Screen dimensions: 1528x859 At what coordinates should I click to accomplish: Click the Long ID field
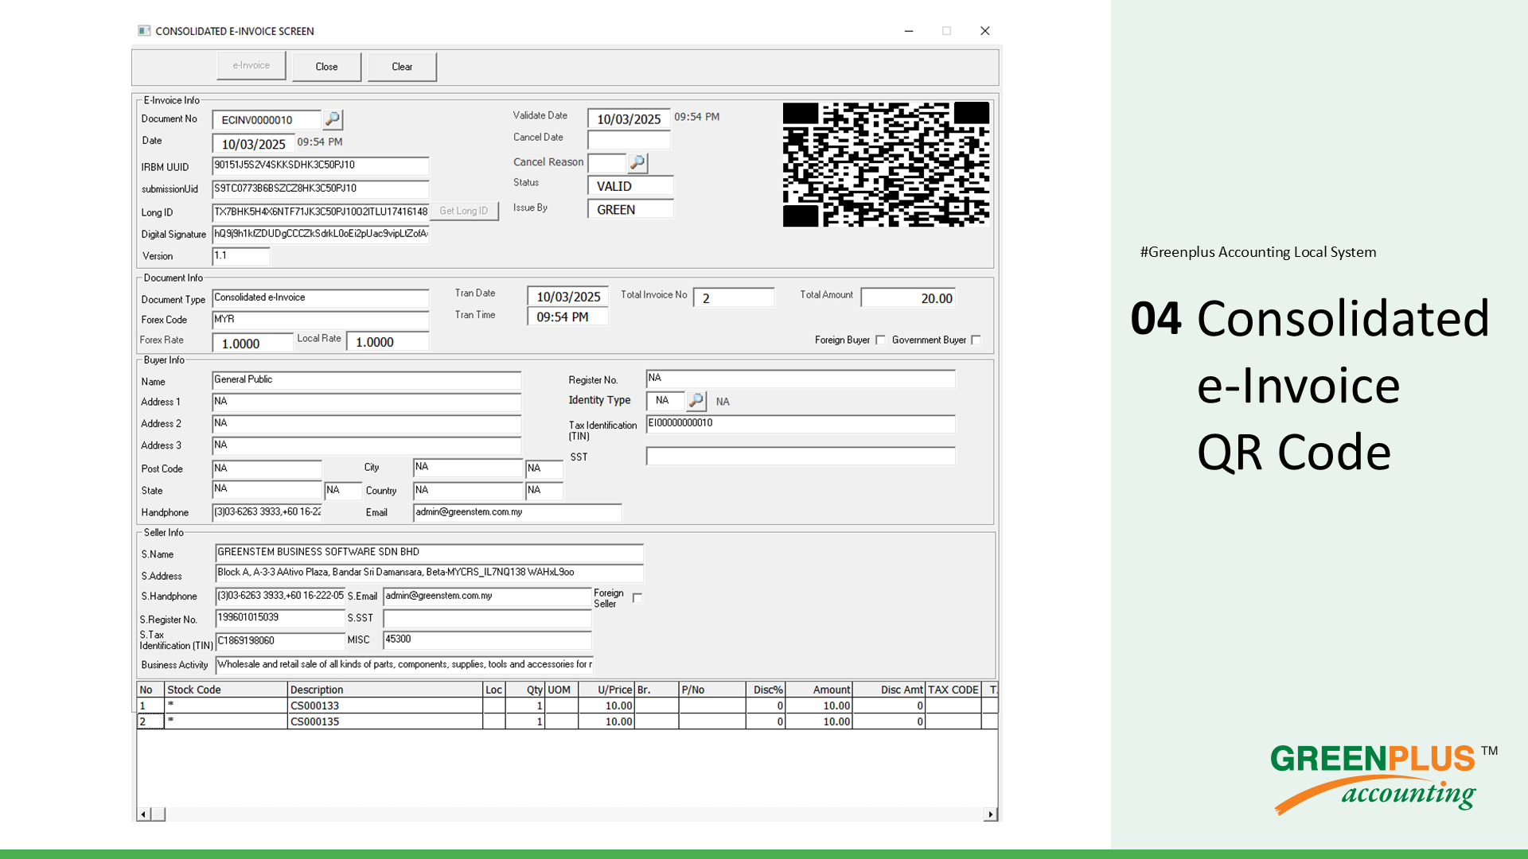point(321,212)
